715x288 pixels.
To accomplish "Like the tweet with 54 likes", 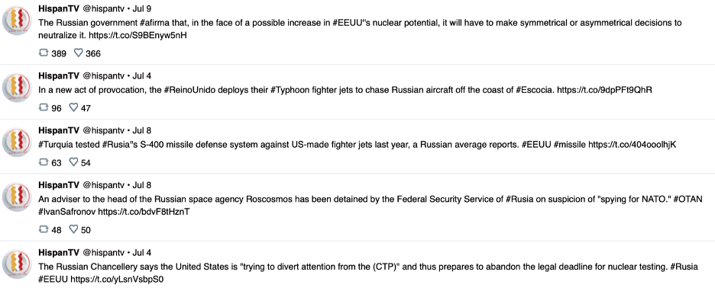I will 73,162.
